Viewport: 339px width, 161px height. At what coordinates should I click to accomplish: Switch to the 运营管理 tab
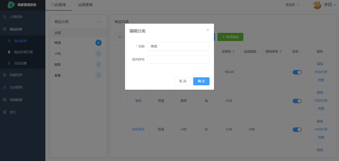[x=85, y=5]
